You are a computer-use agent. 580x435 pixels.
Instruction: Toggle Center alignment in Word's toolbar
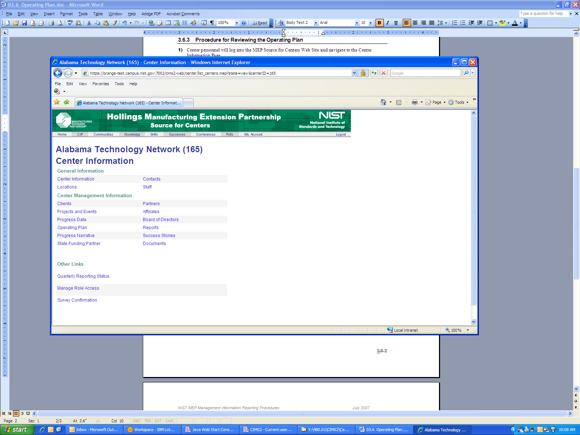click(415, 23)
